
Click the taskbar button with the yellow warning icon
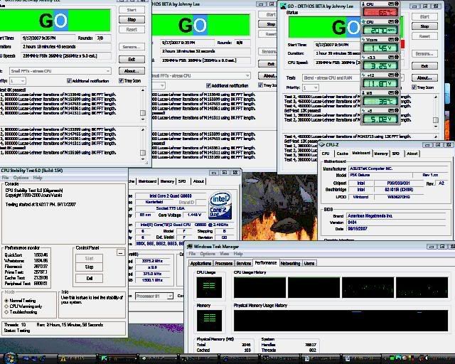[76, 359]
